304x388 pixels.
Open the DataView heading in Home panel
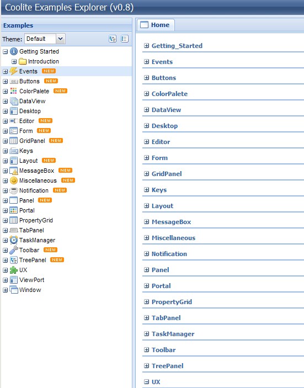click(166, 110)
